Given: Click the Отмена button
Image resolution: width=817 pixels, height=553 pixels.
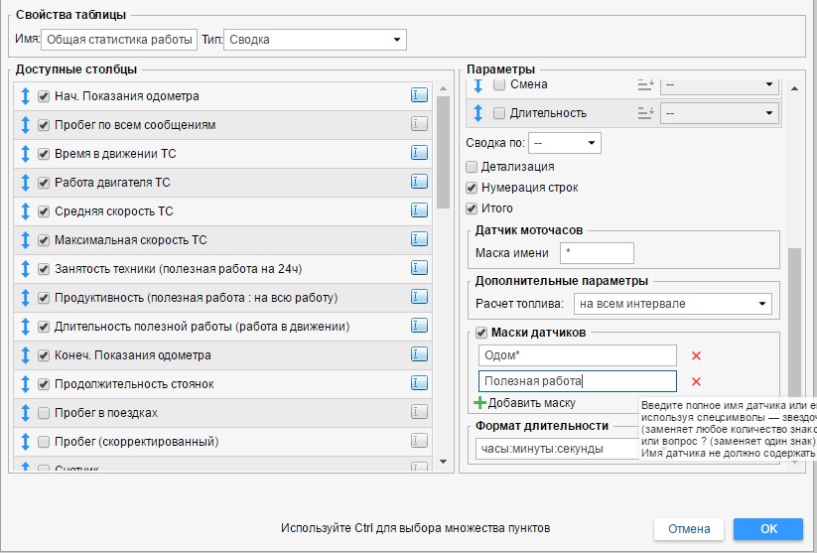Looking at the screenshot, I should click(x=687, y=529).
